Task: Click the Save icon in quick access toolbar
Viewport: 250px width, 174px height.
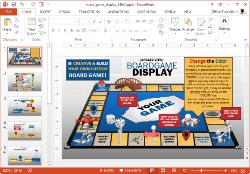Action: pos(14,4)
